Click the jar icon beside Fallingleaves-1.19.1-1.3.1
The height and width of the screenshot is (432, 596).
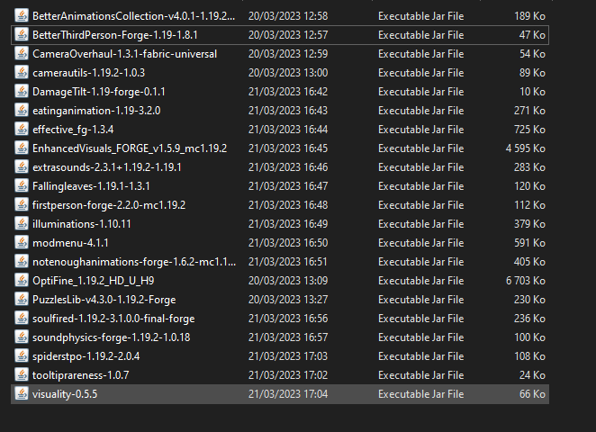(x=22, y=185)
